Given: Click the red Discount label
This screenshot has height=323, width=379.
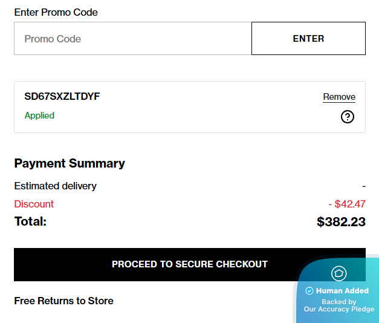Looking at the screenshot, I should point(34,204).
